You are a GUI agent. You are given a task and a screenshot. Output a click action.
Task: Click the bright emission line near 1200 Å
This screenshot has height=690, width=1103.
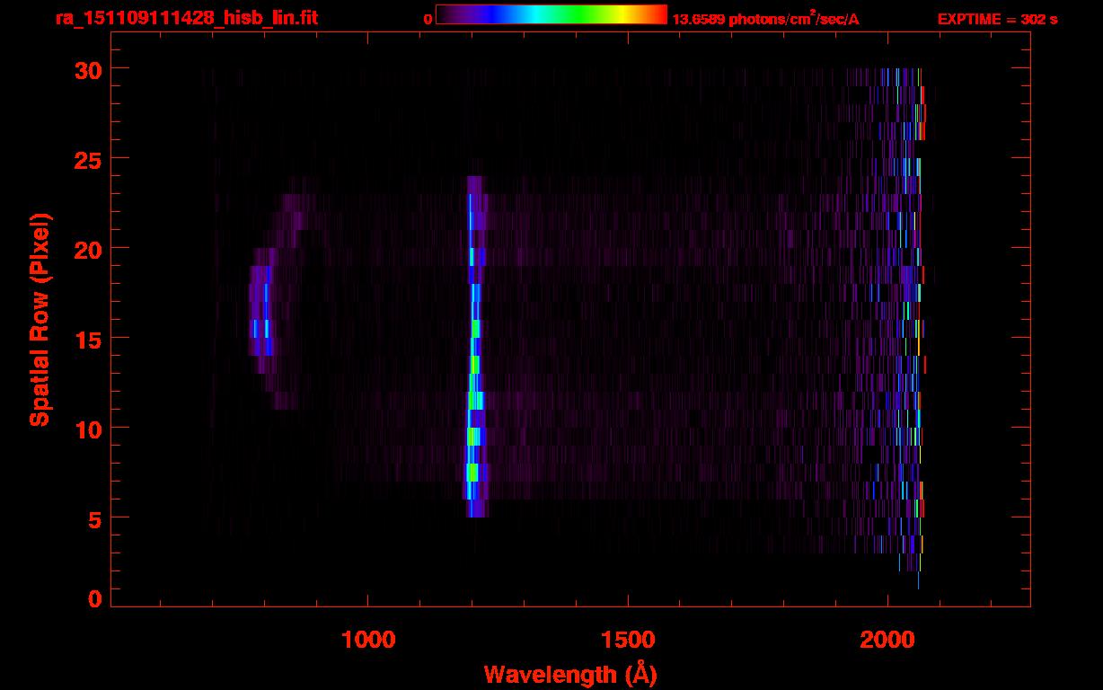point(474,347)
